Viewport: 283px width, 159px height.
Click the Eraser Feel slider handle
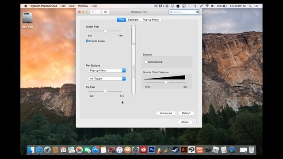point(105,31)
